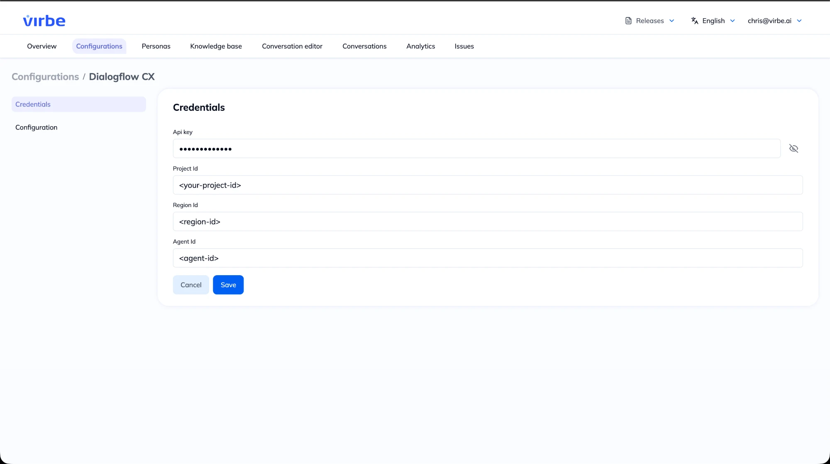The height and width of the screenshot is (464, 830).
Task: Click the Cancel button
Action: (x=191, y=285)
